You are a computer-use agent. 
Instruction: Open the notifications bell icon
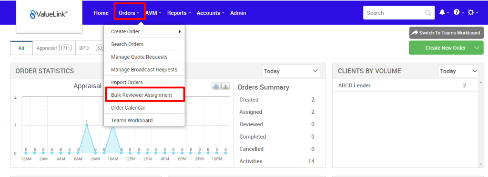point(442,12)
